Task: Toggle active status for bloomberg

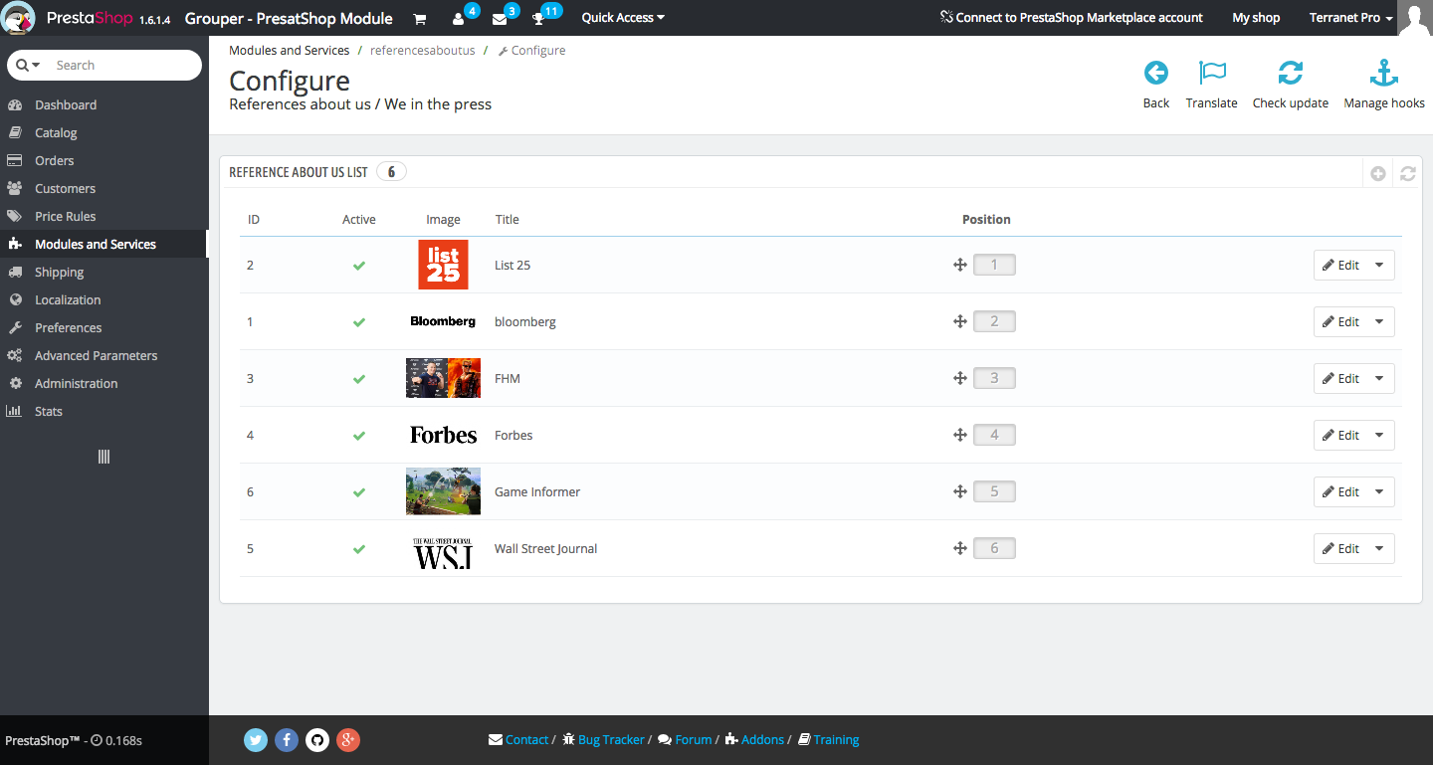Action: (x=359, y=322)
